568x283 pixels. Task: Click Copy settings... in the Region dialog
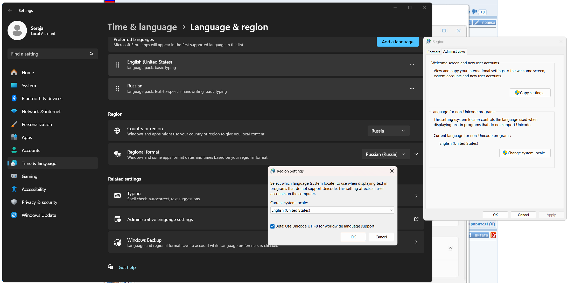tap(530, 93)
